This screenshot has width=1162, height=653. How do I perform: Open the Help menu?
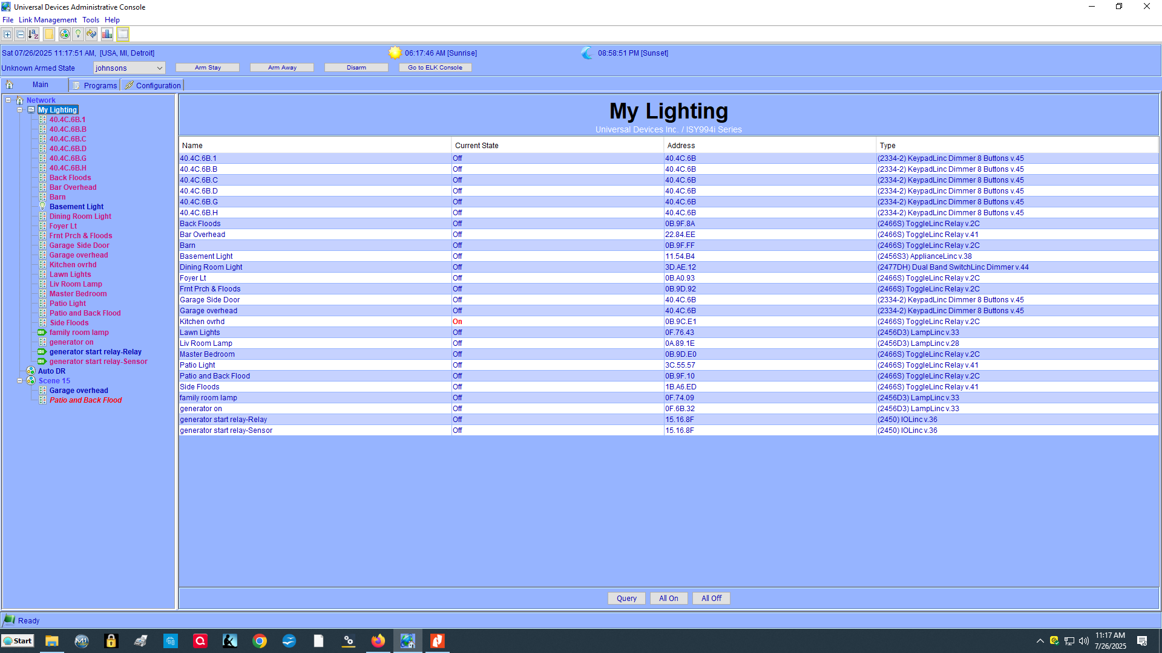[112, 20]
